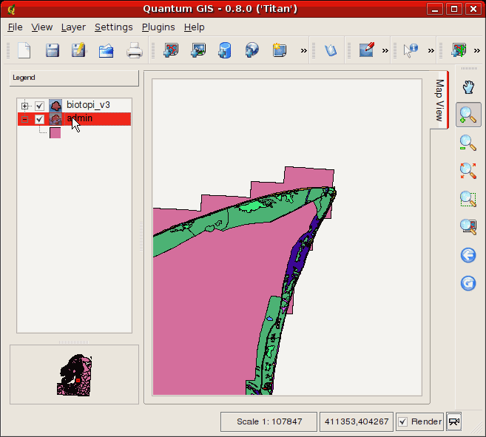The height and width of the screenshot is (437, 486).
Task: Toggle visibility of biotopi_v3 layer
Action: click(x=39, y=106)
